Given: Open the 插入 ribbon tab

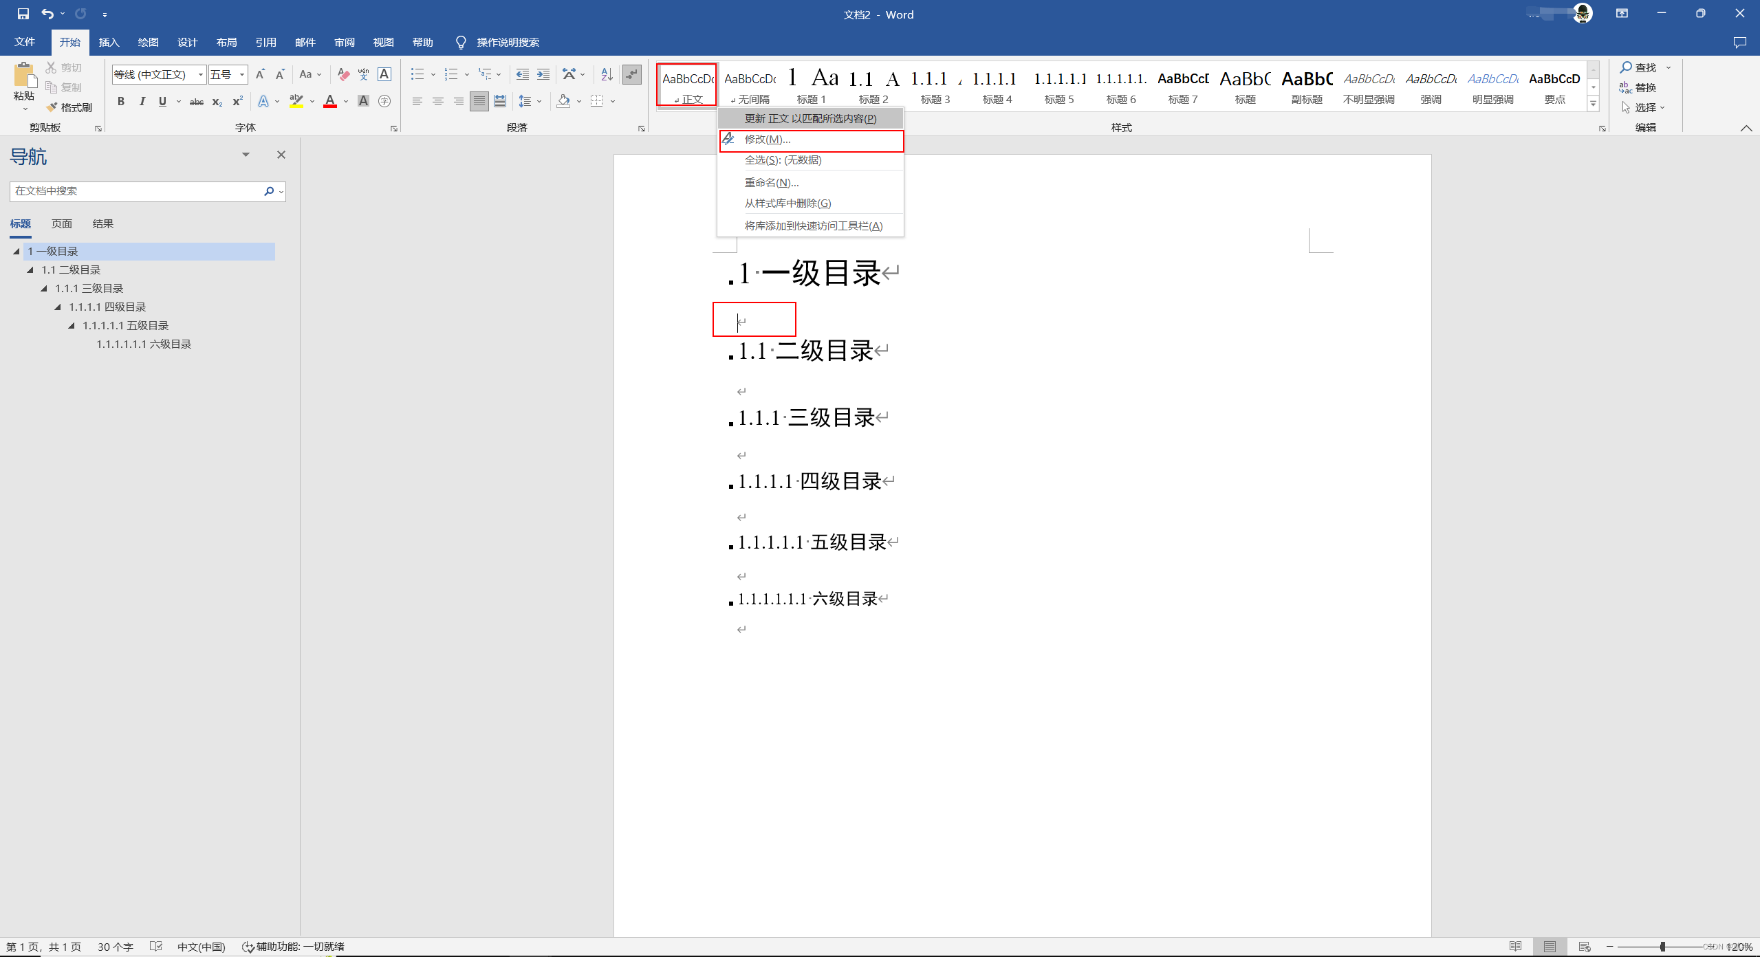Looking at the screenshot, I should 109,43.
